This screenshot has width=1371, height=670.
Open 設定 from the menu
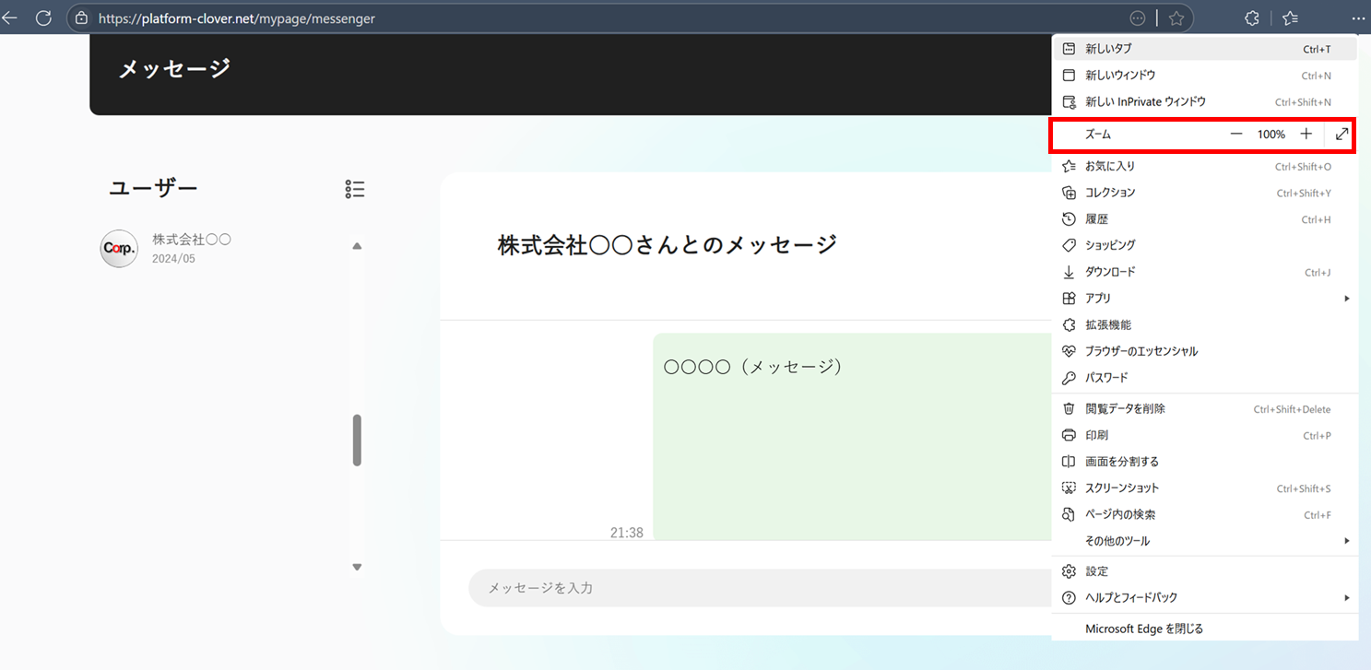pos(1204,571)
